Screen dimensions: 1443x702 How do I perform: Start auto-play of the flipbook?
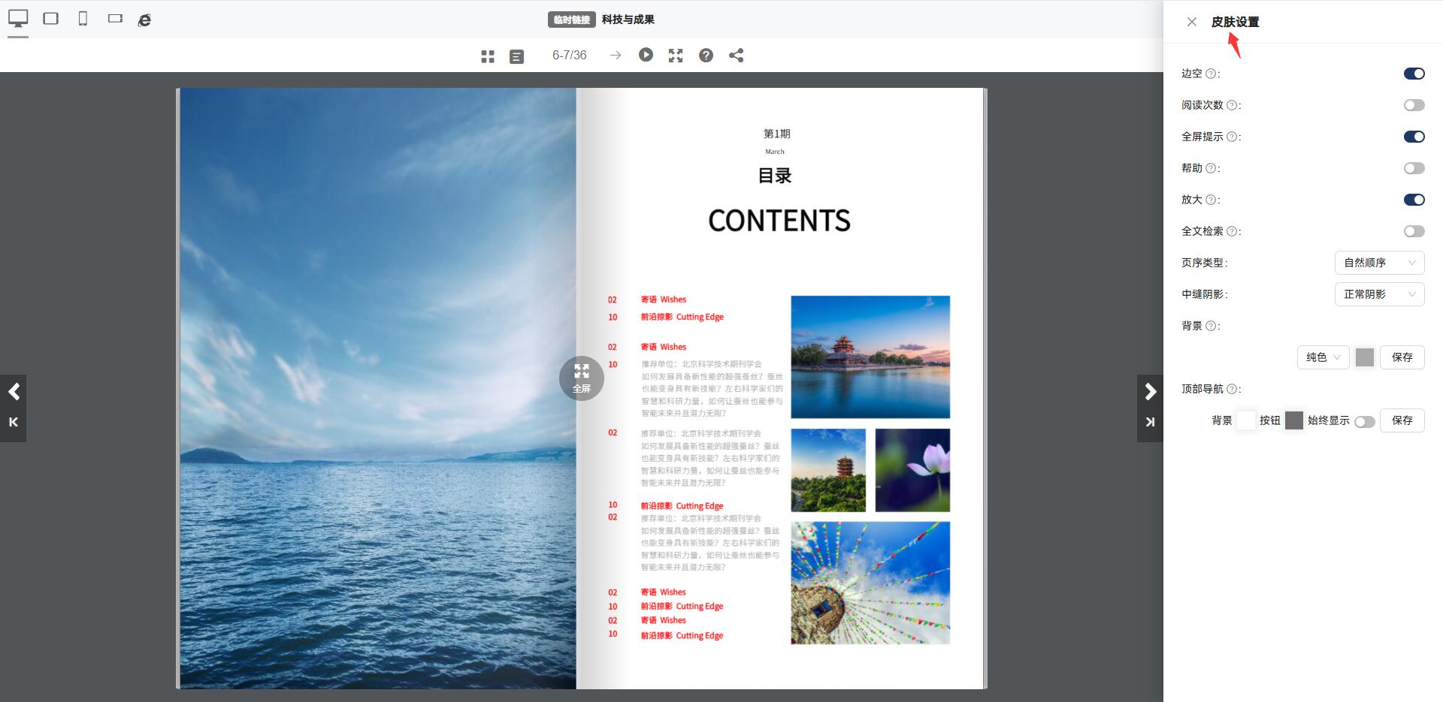(x=646, y=55)
